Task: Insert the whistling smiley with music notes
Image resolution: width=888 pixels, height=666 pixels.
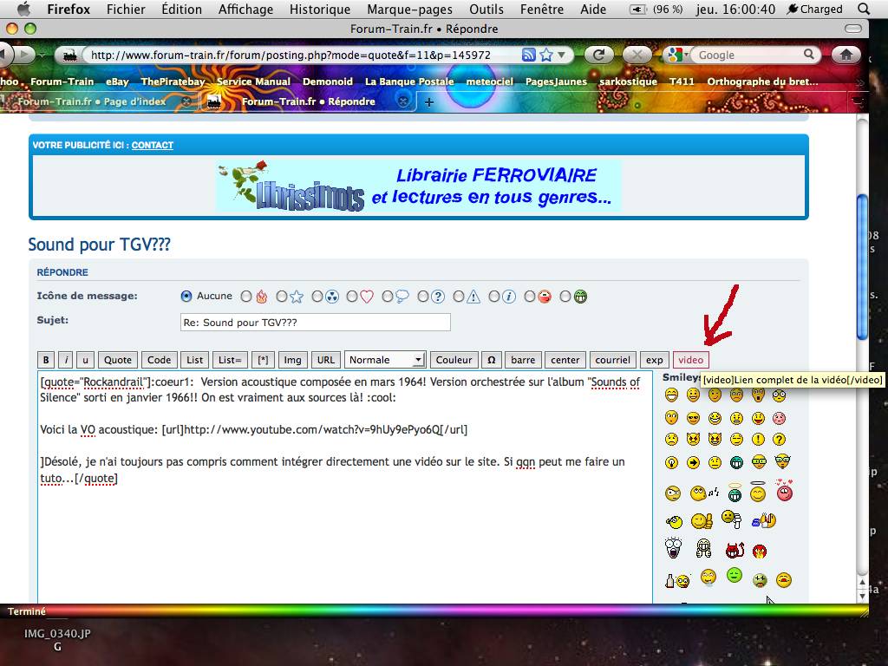Action: [x=704, y=493]
